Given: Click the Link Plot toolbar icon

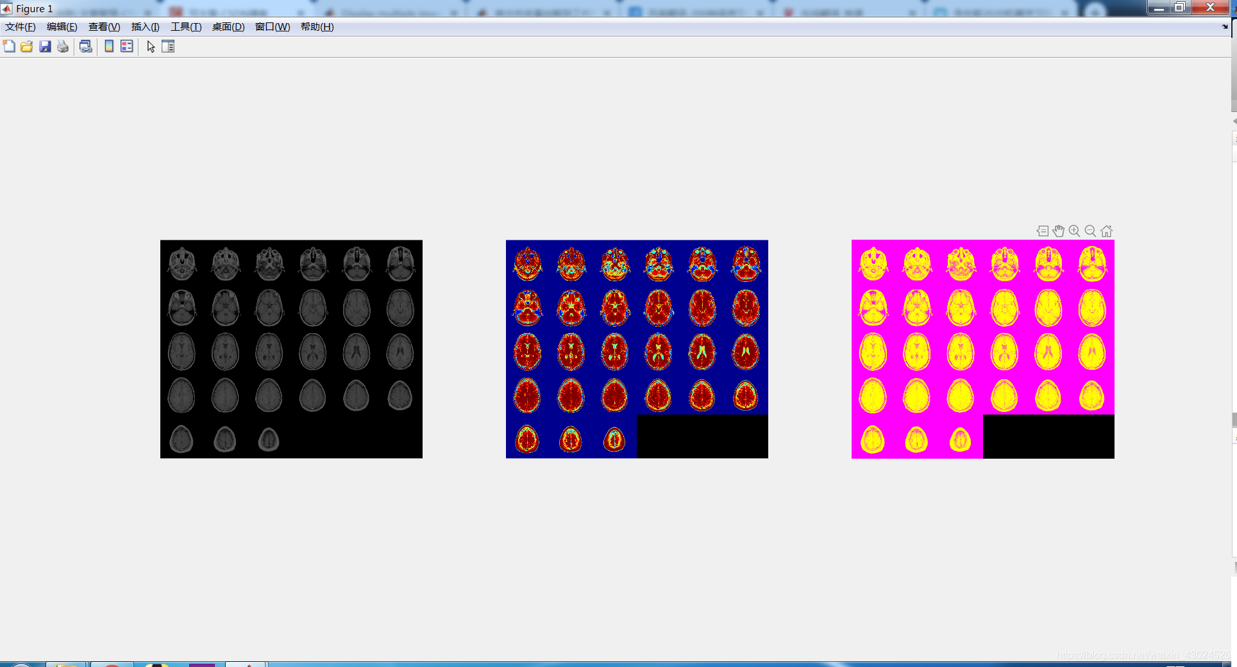Looking at the screenshot, I should coord(85,46).
